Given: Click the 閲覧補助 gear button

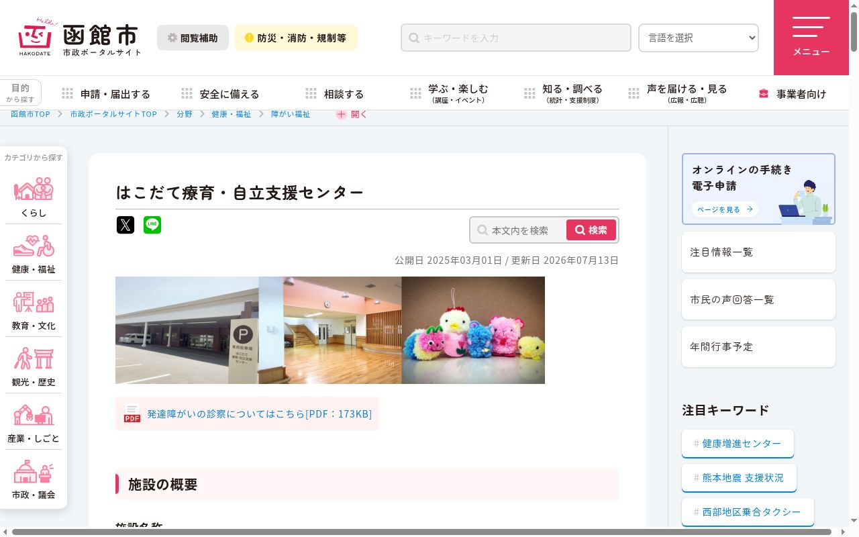Looking at the screenshot, I should 193,38.
